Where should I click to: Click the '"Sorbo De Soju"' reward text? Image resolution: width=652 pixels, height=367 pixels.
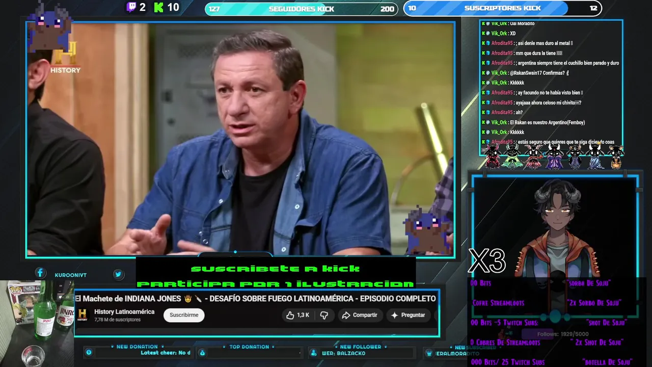tap(588, 283)
